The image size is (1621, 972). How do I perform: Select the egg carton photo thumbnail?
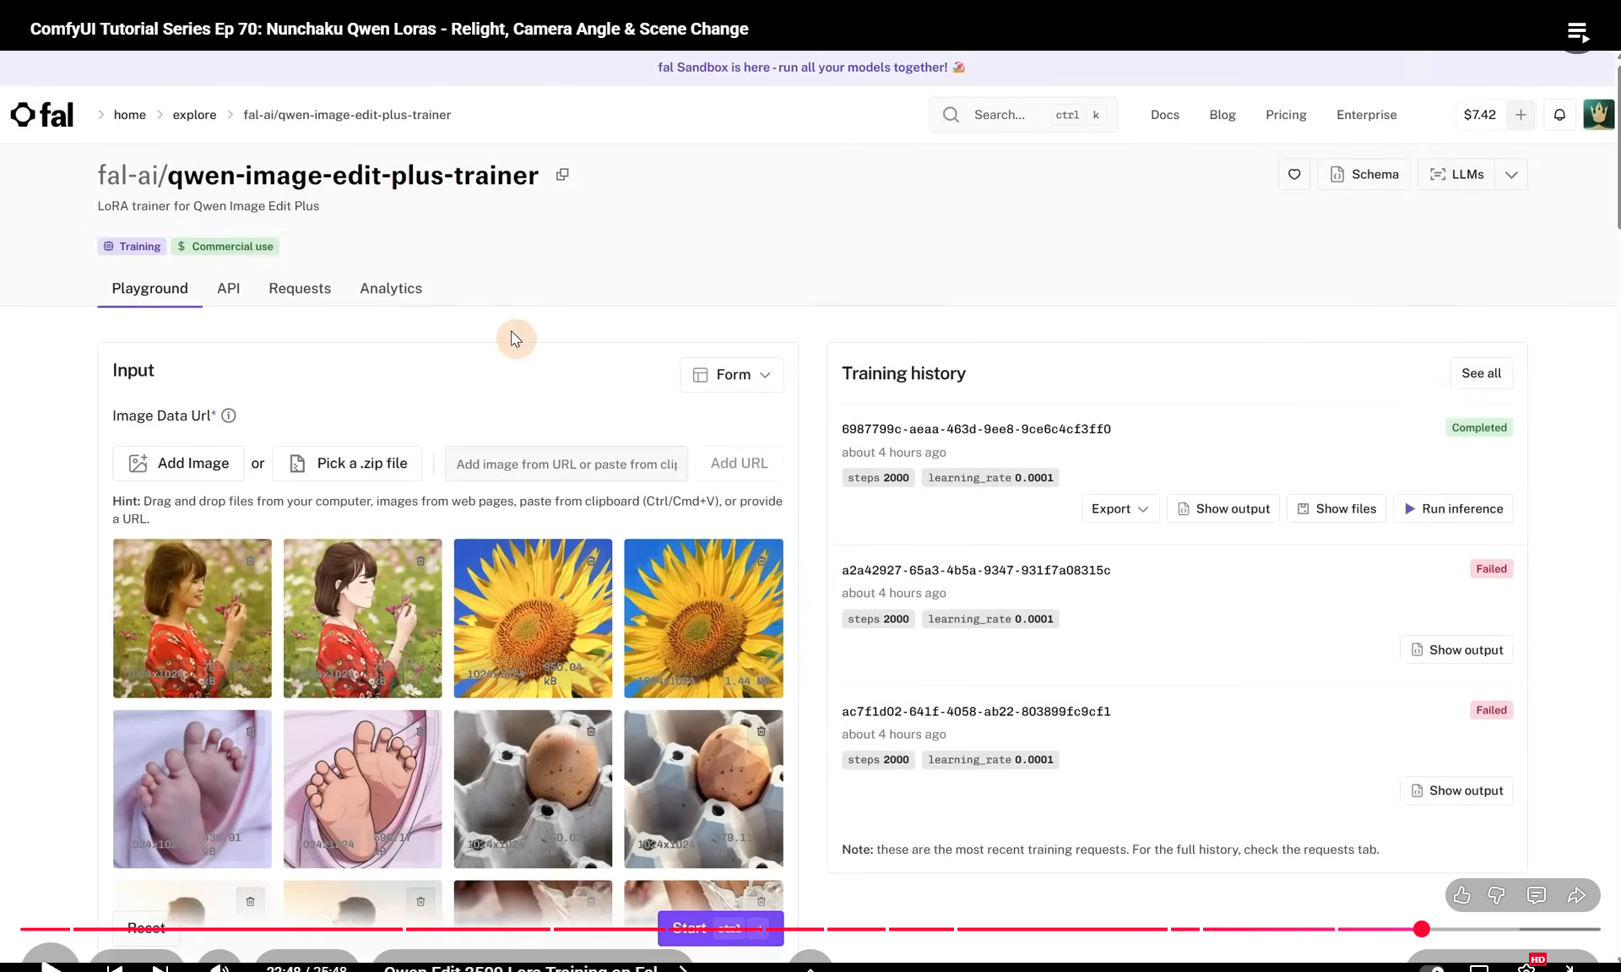533,789
